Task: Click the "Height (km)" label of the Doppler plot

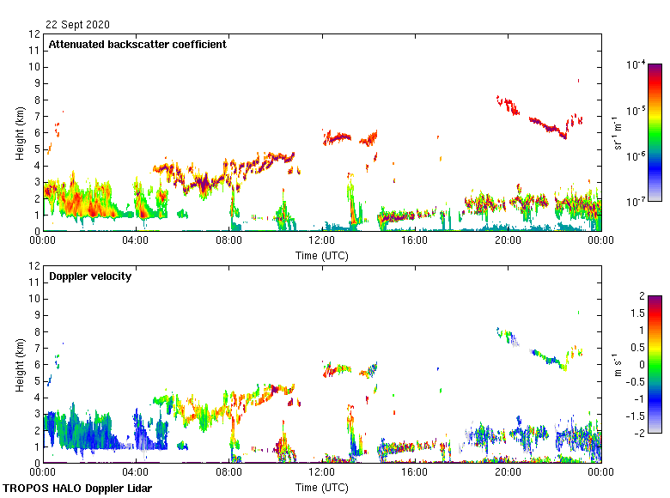Action: pos(19,365)
